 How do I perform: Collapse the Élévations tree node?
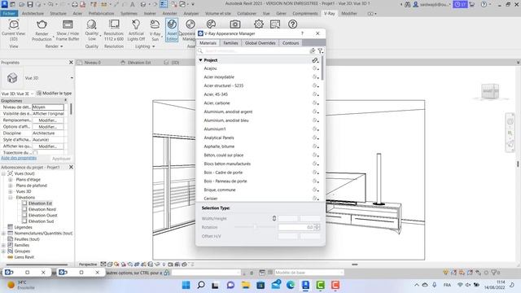tap(10, 197)
